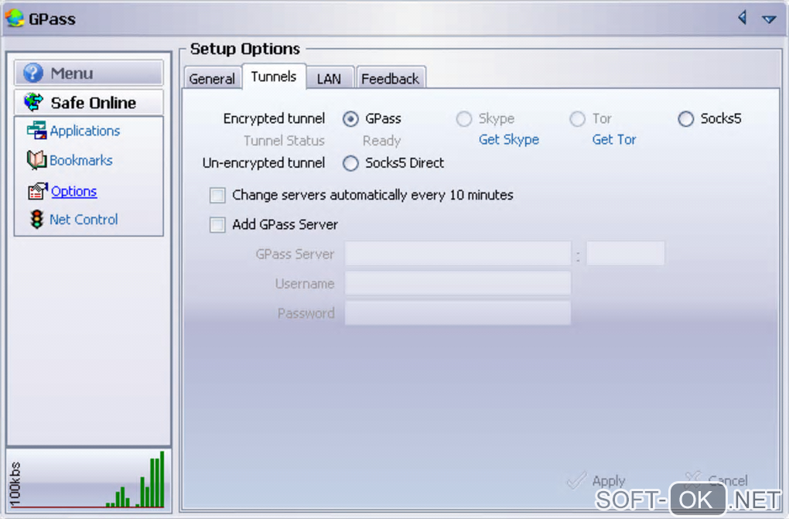Open the Options link
This screenshot has width=789, height=519.
point(74,191)
